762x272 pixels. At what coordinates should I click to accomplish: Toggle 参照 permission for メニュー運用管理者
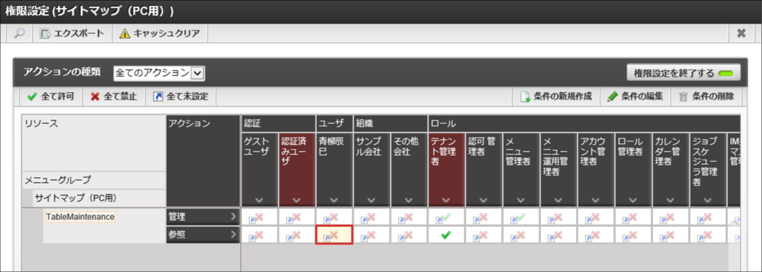point(559,235)
